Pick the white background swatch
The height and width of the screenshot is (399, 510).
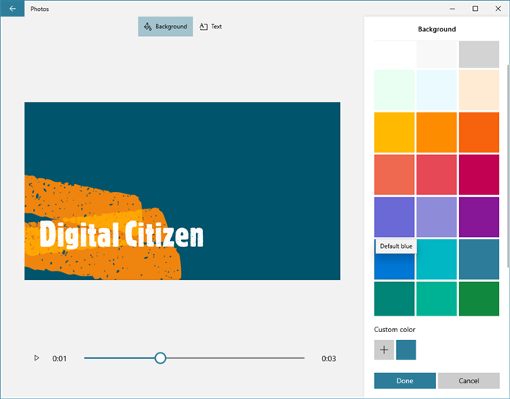click(x=394, y=54)
